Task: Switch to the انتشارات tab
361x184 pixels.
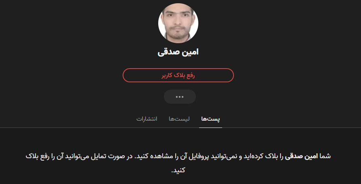Action: pos(147,119)
